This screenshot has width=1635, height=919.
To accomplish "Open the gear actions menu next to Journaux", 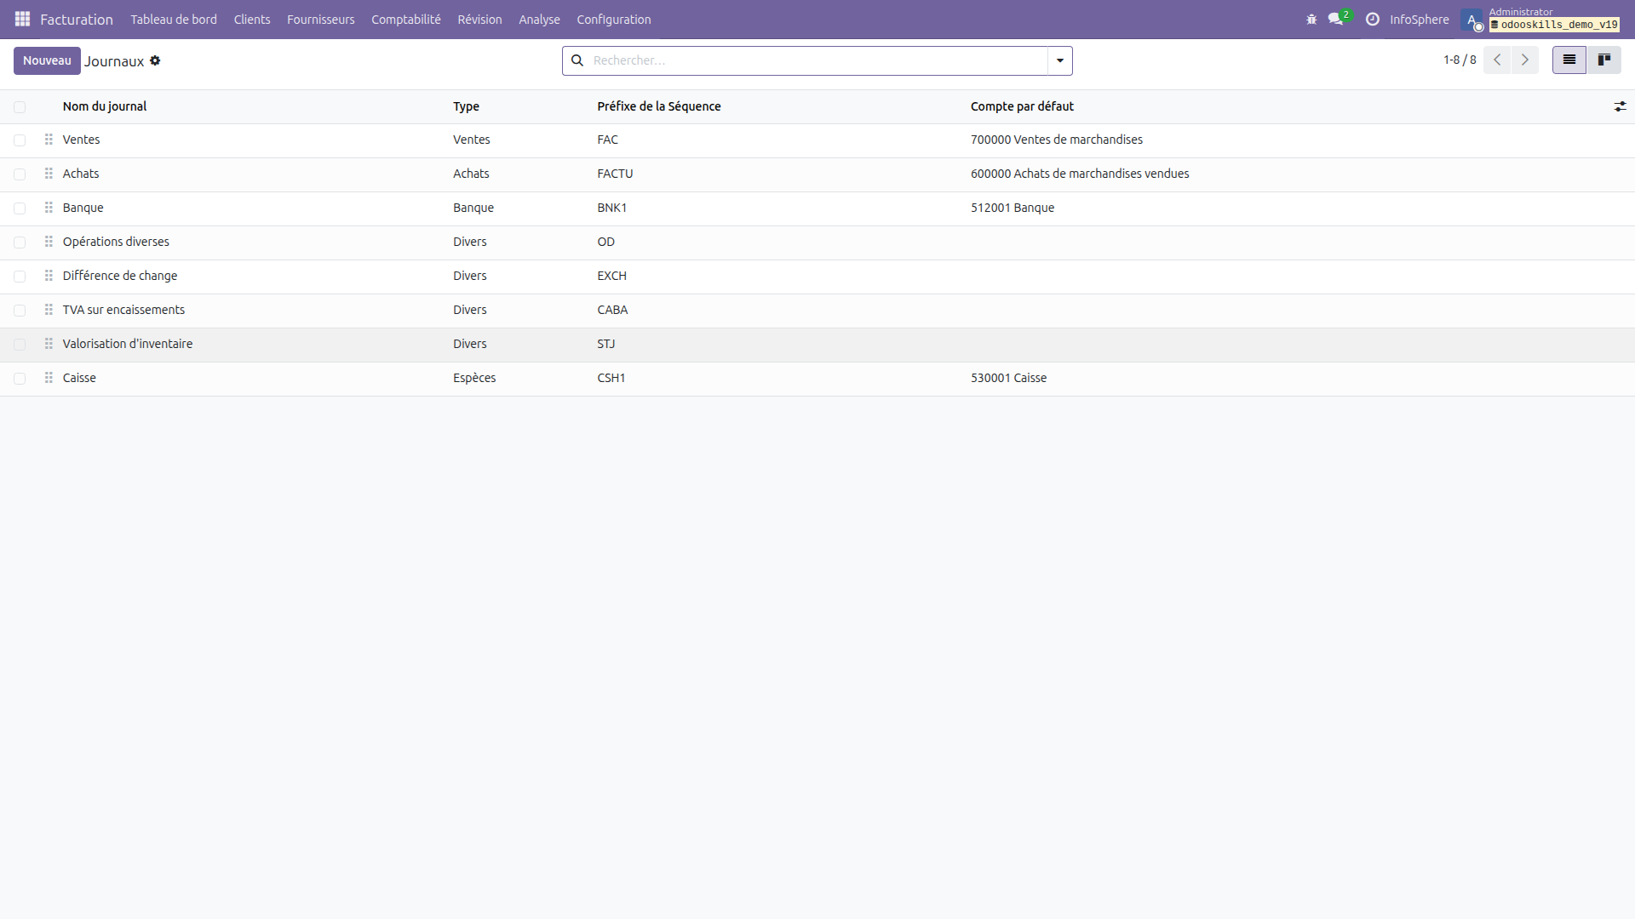I will point(155,60).
